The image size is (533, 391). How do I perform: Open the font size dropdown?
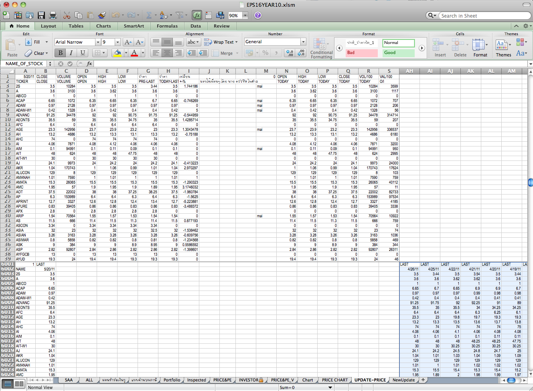[x=118, y=42]
